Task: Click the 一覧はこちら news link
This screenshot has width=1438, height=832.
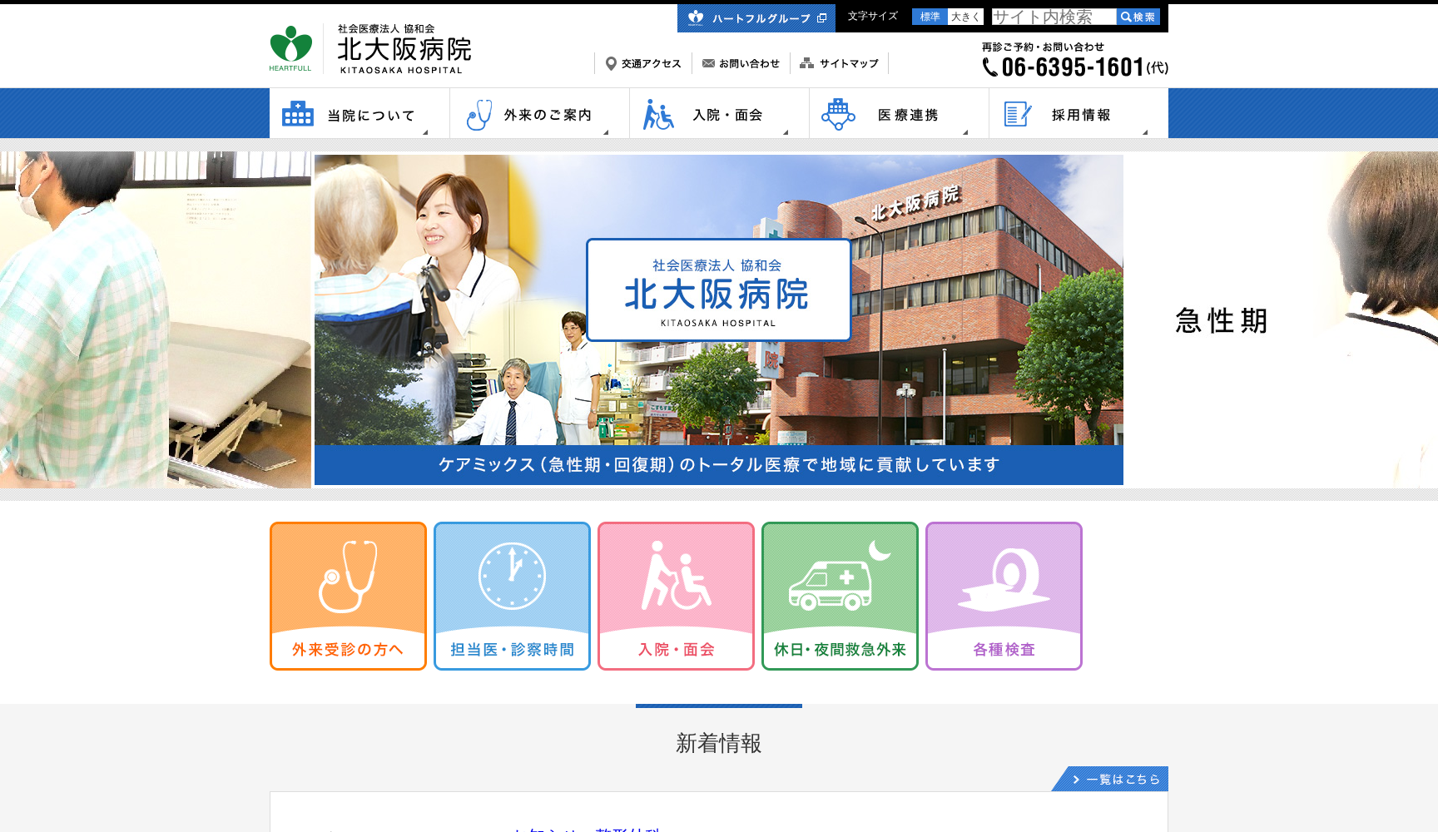Action: [x=1115, y=779]
